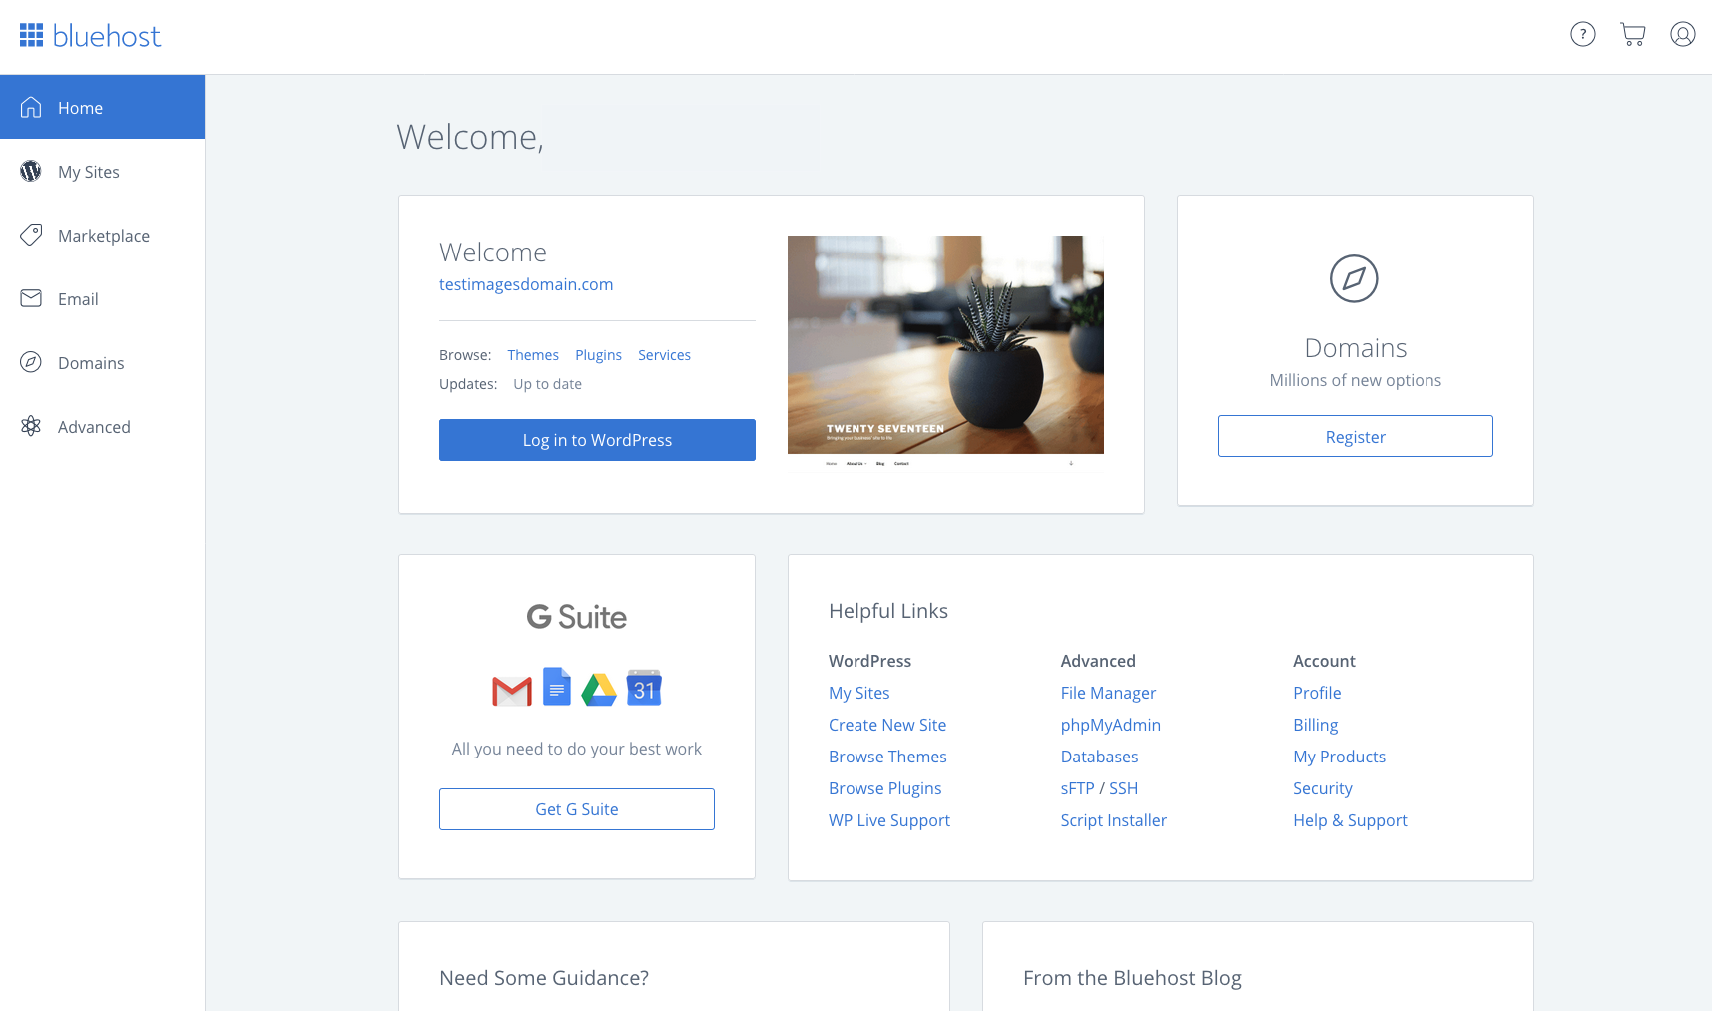1712x1011 pixels.
Task: Click the Domains compass icon in sidebar
Action: click(x=30, y=362)
